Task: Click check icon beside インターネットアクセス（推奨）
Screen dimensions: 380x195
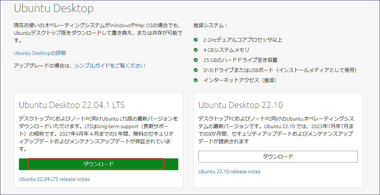Action: [196, 80]
